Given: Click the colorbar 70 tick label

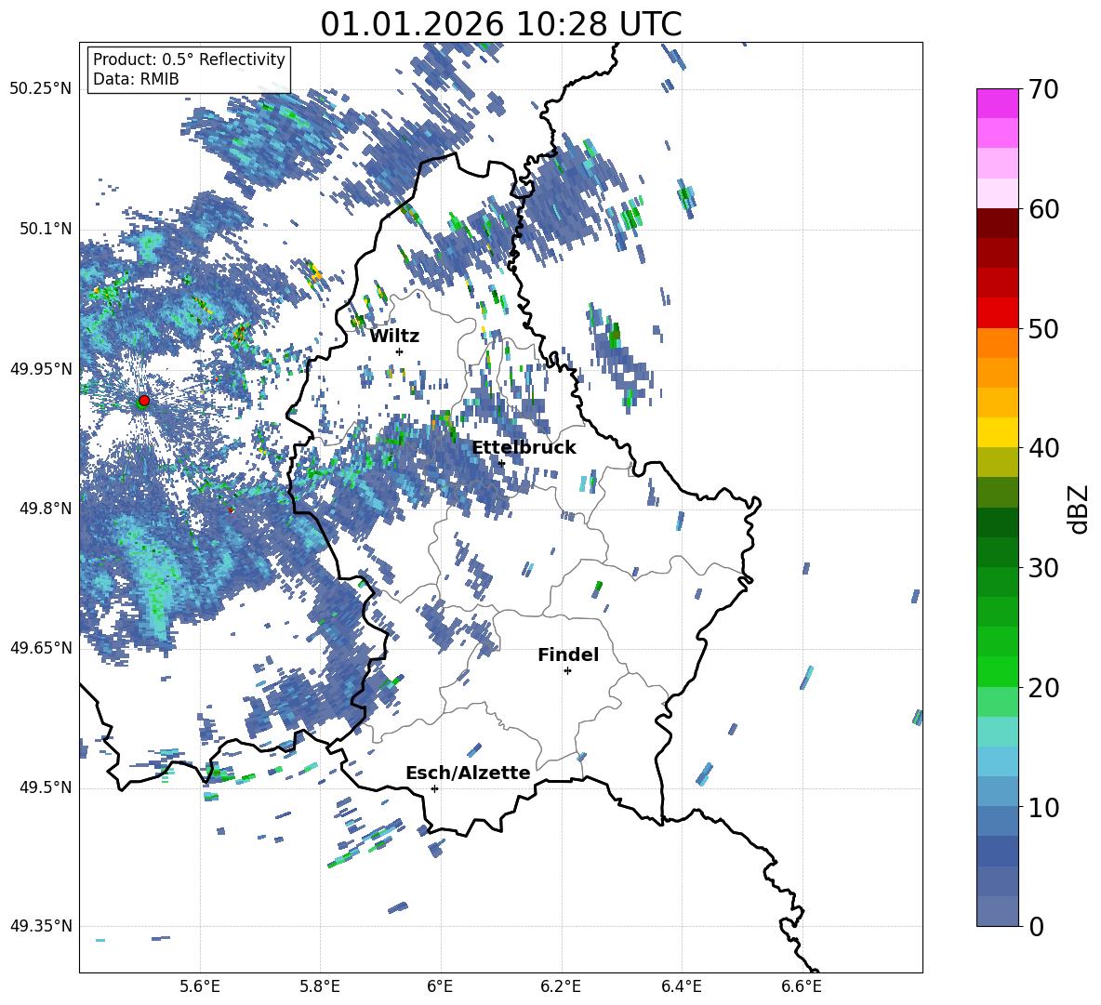Looking at the screenshot, I should 1042,90.
